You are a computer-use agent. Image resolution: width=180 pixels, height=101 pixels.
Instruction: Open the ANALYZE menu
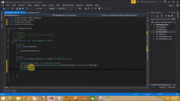tap(79, 5)
